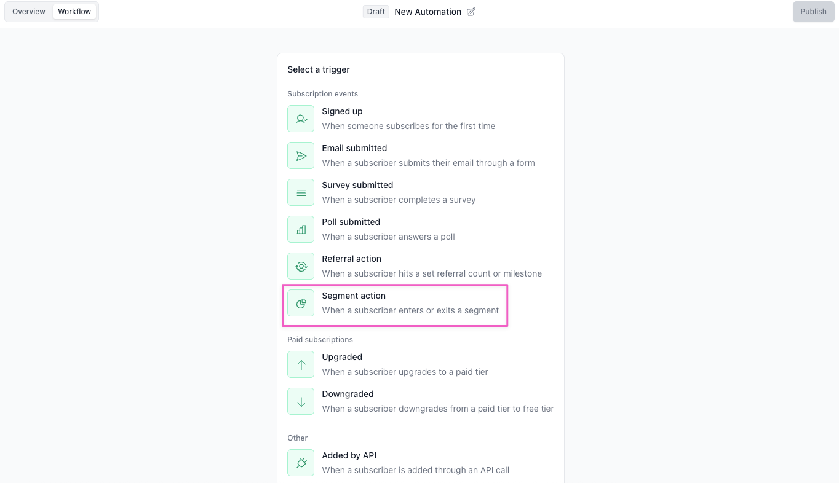Screen dimensions: 839x483
Task: Click the Draft status badge
Action: [376, 12]
